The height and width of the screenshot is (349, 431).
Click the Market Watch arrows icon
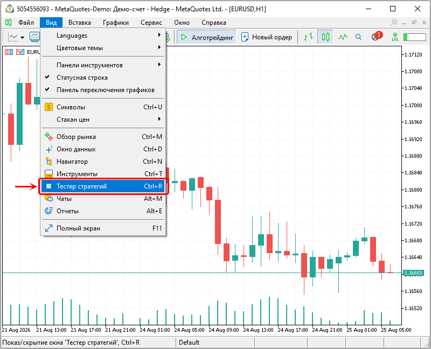pyautogui.click(x=48, y=137)
